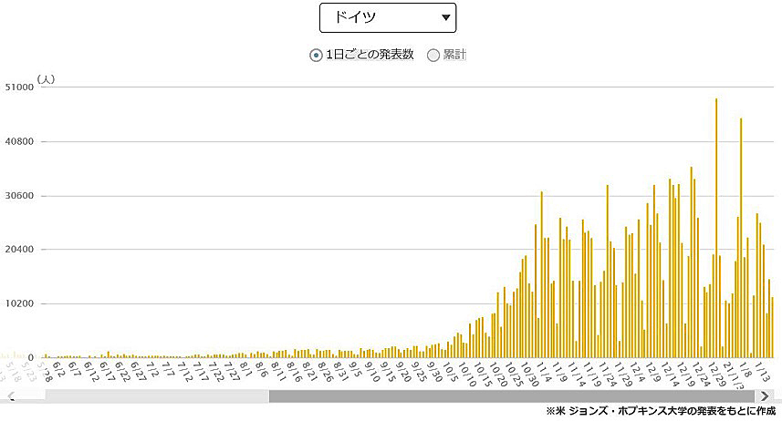Click the left scroll arrow of chart scrollbar
Image resolution: width=782 pixels, height=421 pixels.
11,396
